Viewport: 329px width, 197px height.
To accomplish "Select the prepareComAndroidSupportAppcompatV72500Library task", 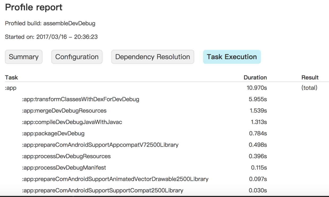I will [x=100, y=145].
